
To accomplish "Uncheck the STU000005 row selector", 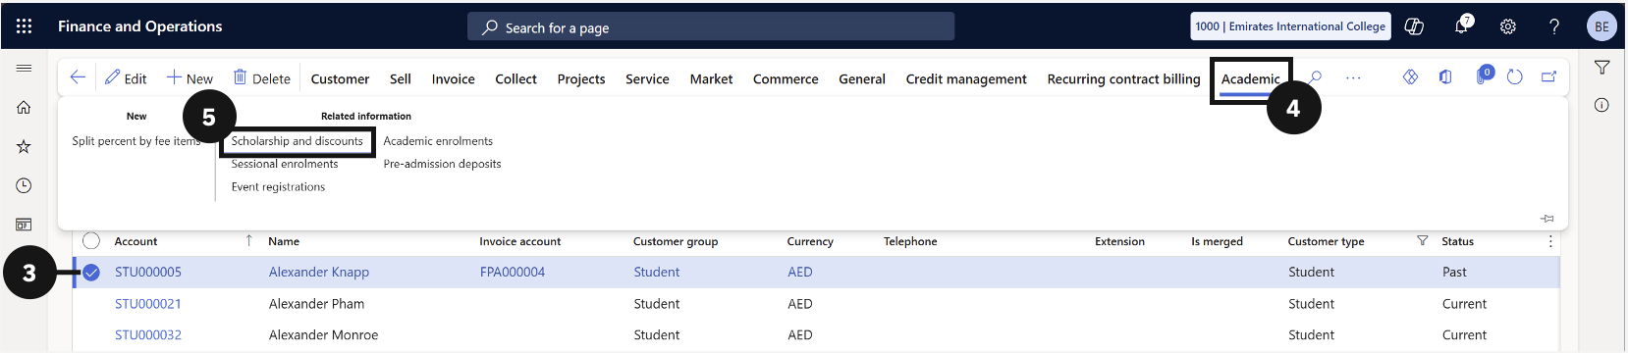I will pyautogui.click(x=91, y=273).
